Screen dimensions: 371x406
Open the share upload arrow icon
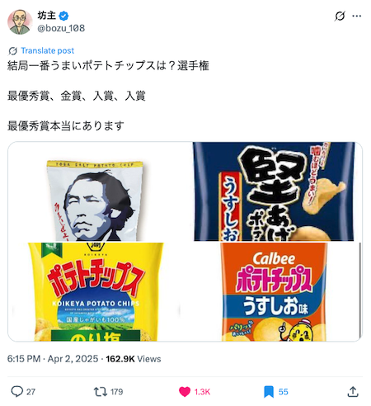point(353,391)
